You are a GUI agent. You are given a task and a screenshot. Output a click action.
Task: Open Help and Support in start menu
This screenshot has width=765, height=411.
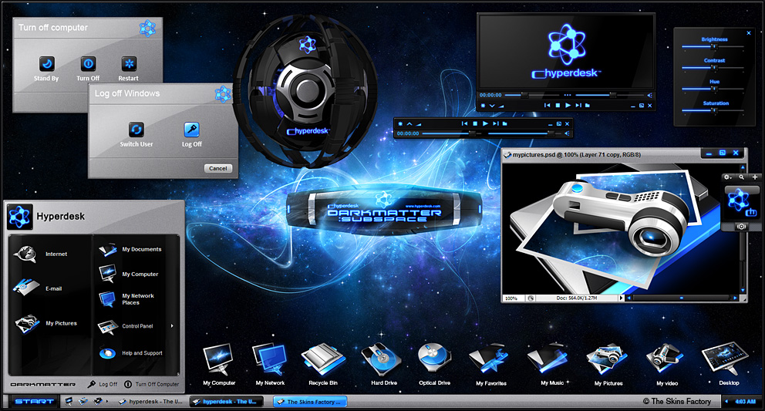[x=130, y=353]
